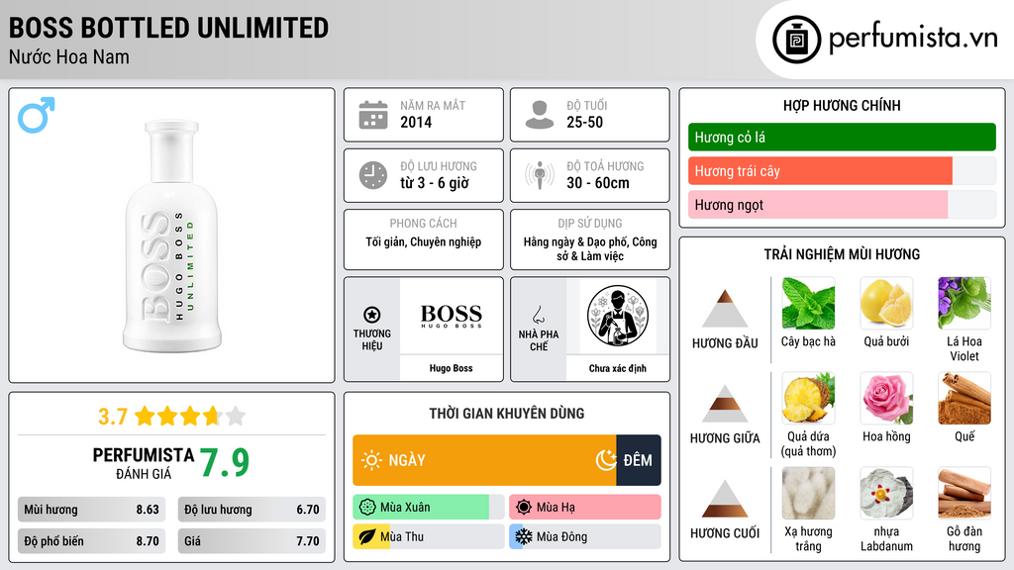Click the snowflake icon for Mùa Đông
The width and height of the screenshot is (1014, 570).
point(523,536)
